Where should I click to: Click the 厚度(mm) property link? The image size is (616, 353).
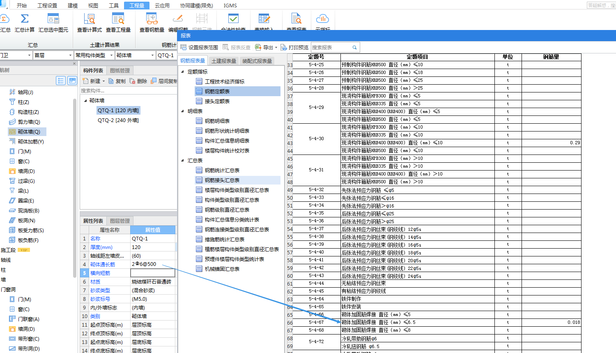[x=101, y=247]
